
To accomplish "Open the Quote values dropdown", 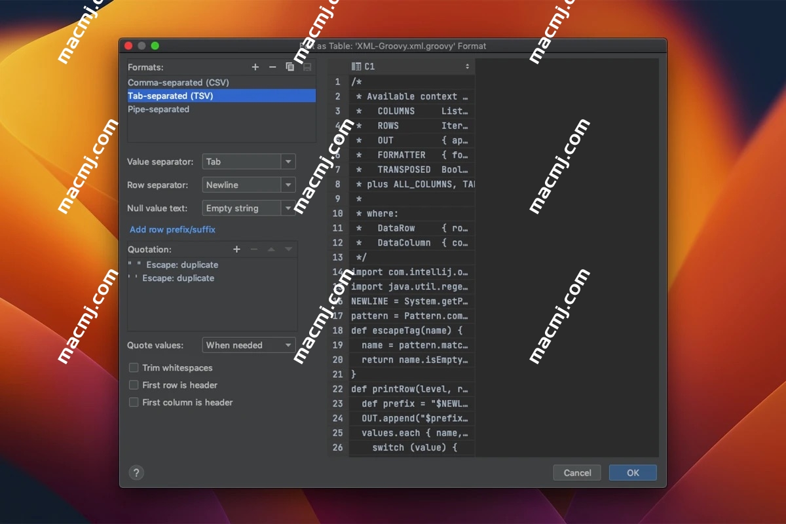I will click(289, 345).
